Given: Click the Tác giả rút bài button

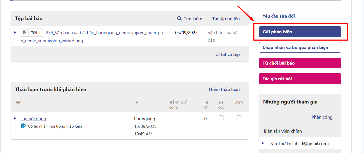Looking at the screenshot, I should click(x=300, y=79).
